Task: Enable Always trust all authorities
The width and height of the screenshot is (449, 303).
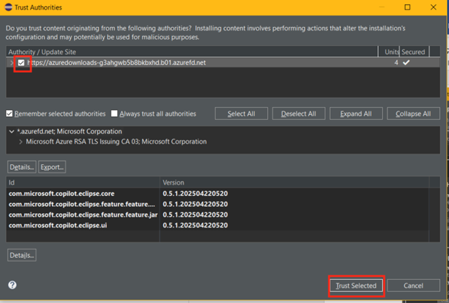Action: click(114, 114)
